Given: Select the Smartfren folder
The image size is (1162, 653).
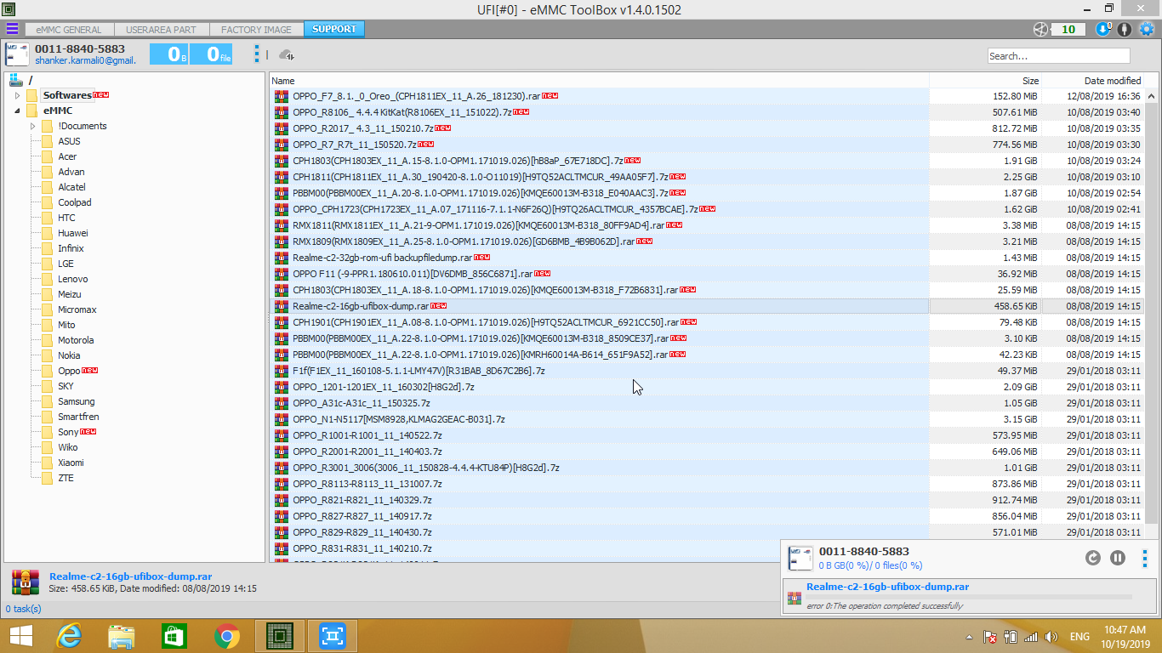Looking at the screenshot, I should 78,417.
